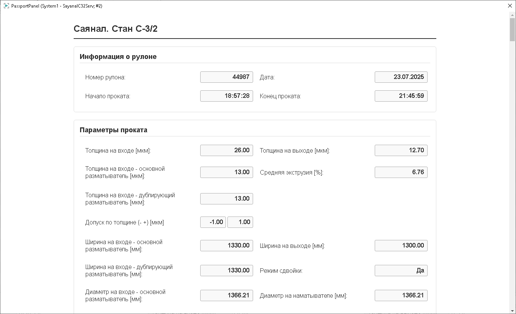This screenshot has height=314, width=516.
Task: Click the vertical scrollbar thumb
Action: point(512,29)
